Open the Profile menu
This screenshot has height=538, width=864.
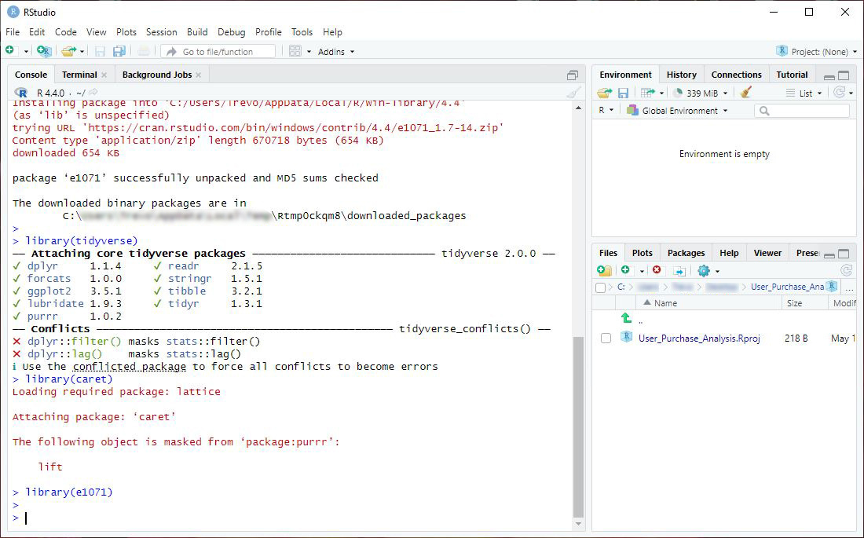click(x=269, y=32)
